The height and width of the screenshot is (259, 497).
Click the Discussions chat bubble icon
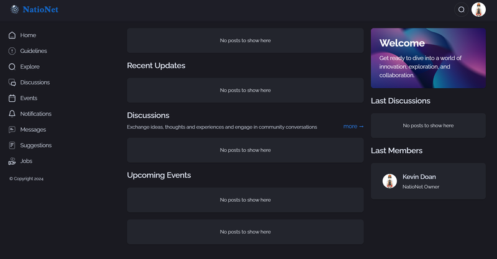click(12, 83)
